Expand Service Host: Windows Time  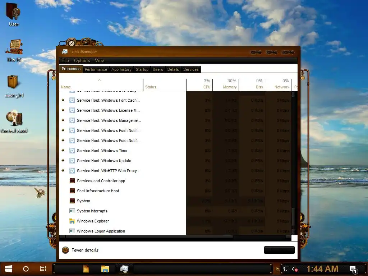tap(63, 151)
